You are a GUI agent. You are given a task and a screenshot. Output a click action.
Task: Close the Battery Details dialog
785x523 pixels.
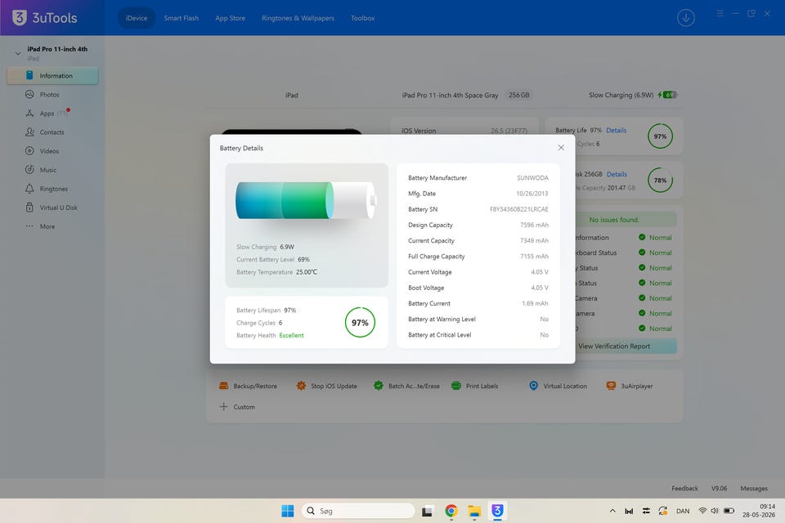click(x=561, y=148)
